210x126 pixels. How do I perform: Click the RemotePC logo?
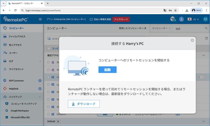[x=16, y=19]
